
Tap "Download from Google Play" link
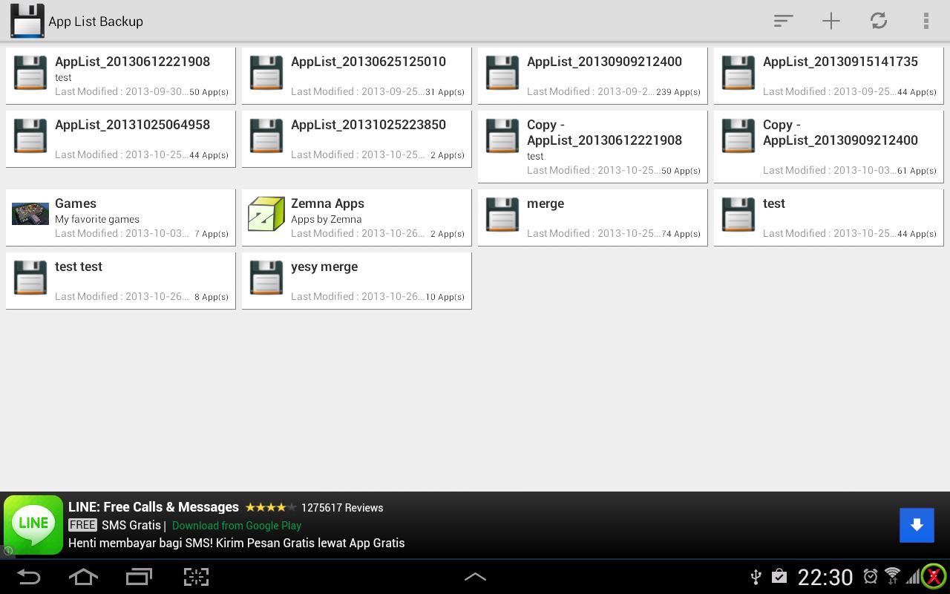point(237,526)
